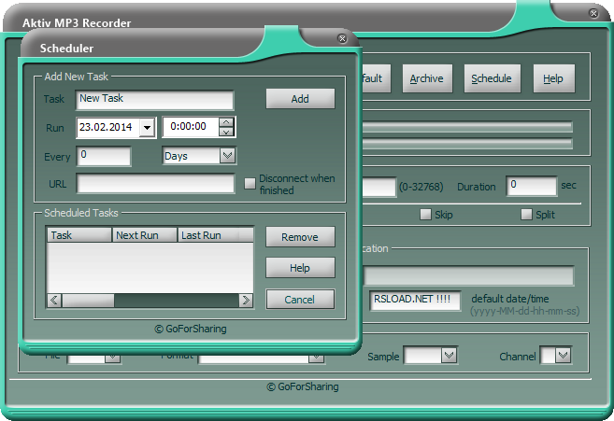The height and width of the screenshot is (421, 614).
Task: Click scheduled tasks scroll right arrow
Action: (x=246, y=300)
